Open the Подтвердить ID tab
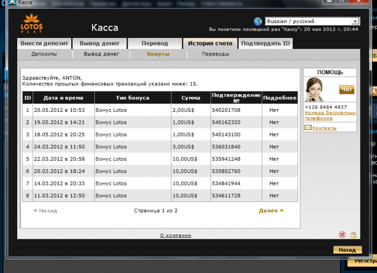Viewport: 377px width, 273px height. (x=266, y=44)
